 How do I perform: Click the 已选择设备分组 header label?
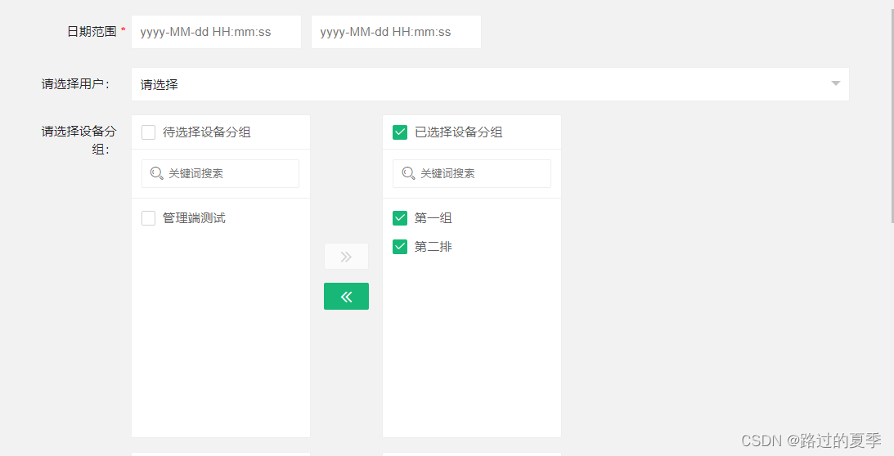click(458, 132)
